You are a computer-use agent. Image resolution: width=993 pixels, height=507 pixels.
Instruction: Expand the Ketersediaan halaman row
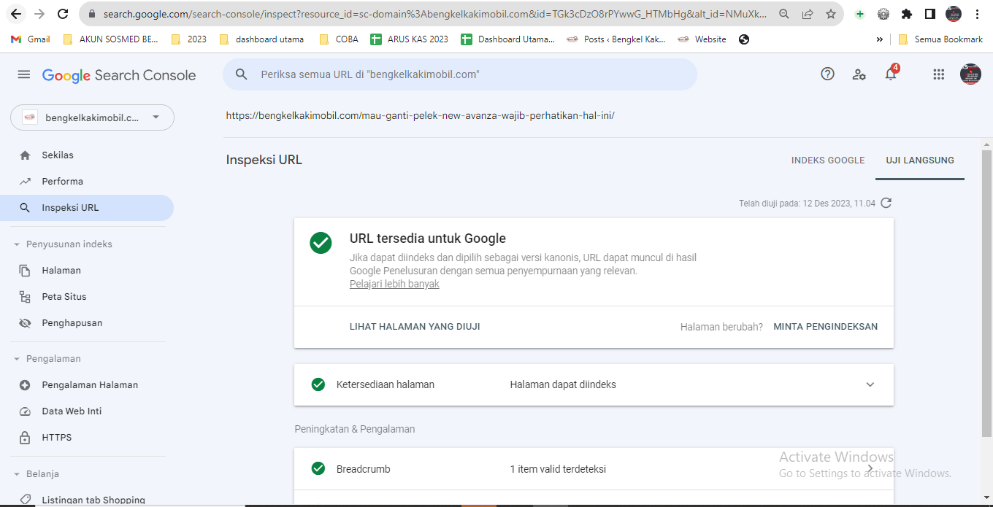pyautogui.click(x=870, y=384)
